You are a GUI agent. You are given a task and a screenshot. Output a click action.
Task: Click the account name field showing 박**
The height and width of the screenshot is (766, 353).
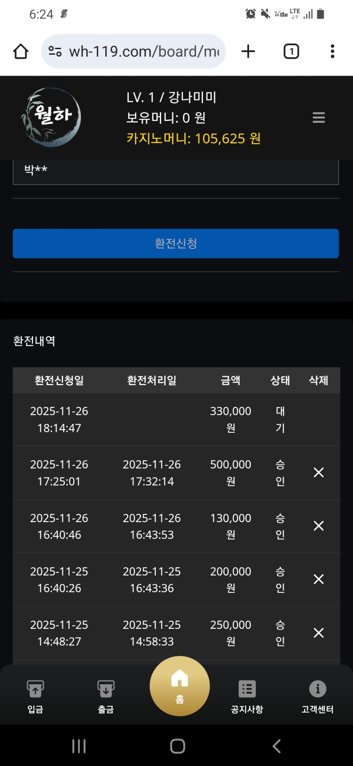click(x=175, y=171)
